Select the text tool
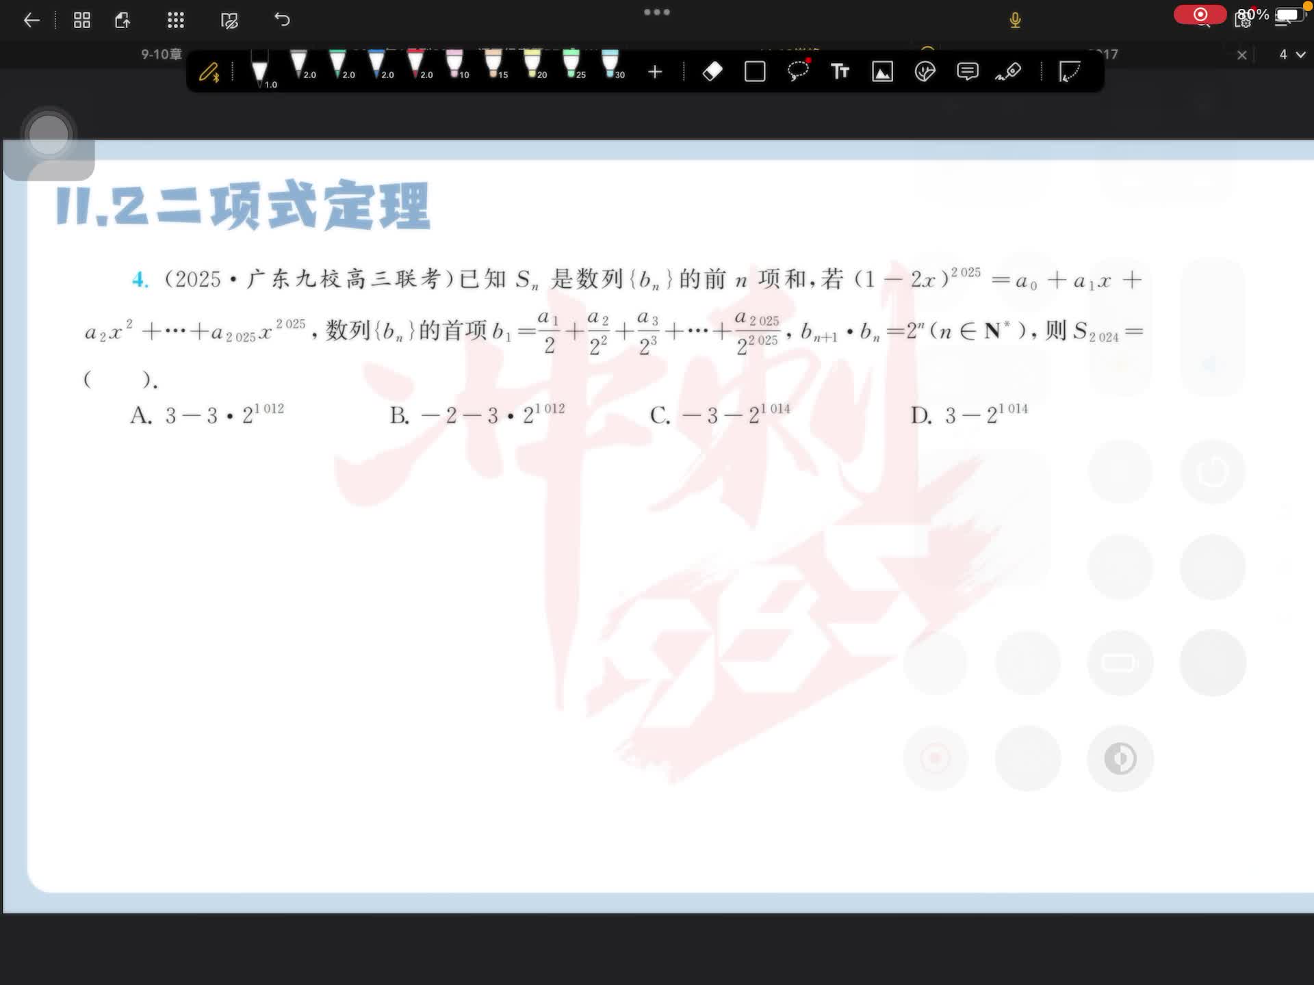This screenshot has width=1314, height=985. point(840,71)
